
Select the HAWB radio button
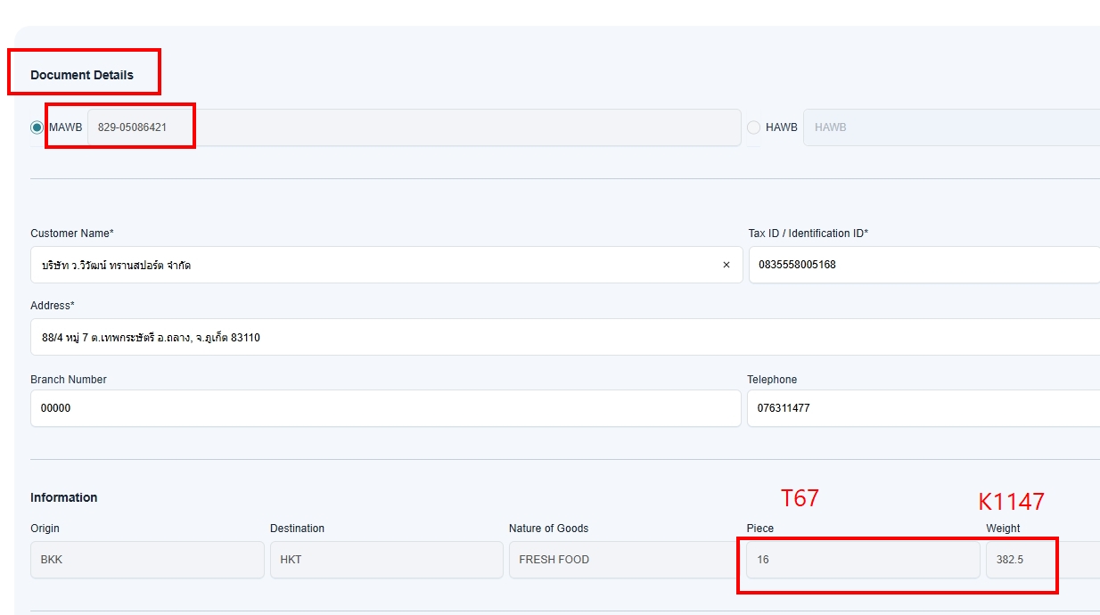click(754, 127)
